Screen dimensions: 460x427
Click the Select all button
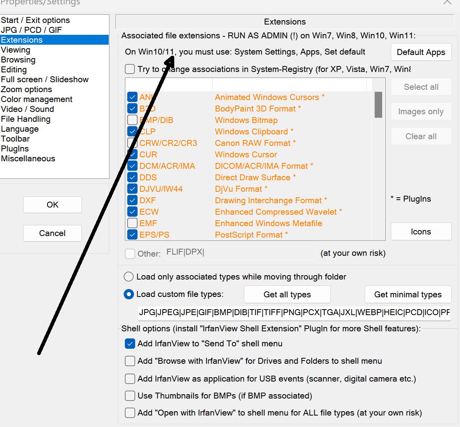421,87
